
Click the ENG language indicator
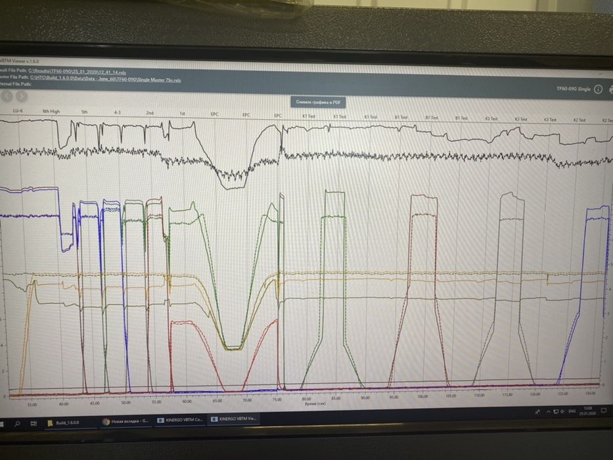(572, 411)
